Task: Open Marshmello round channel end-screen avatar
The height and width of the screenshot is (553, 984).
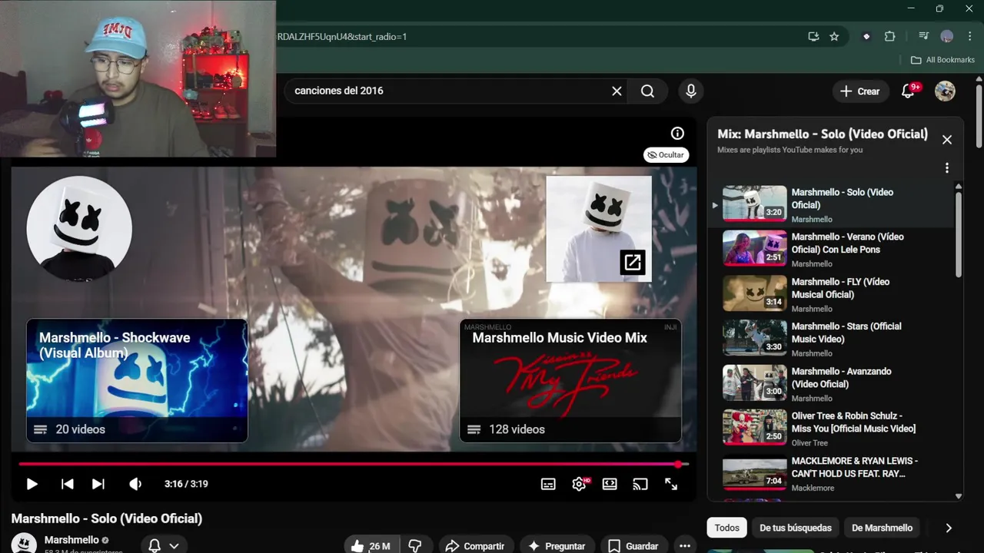Action: (x=79, y=229)
